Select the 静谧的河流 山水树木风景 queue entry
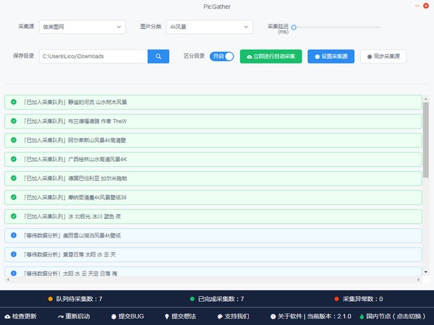434x325 pixels. click(213, 103)
